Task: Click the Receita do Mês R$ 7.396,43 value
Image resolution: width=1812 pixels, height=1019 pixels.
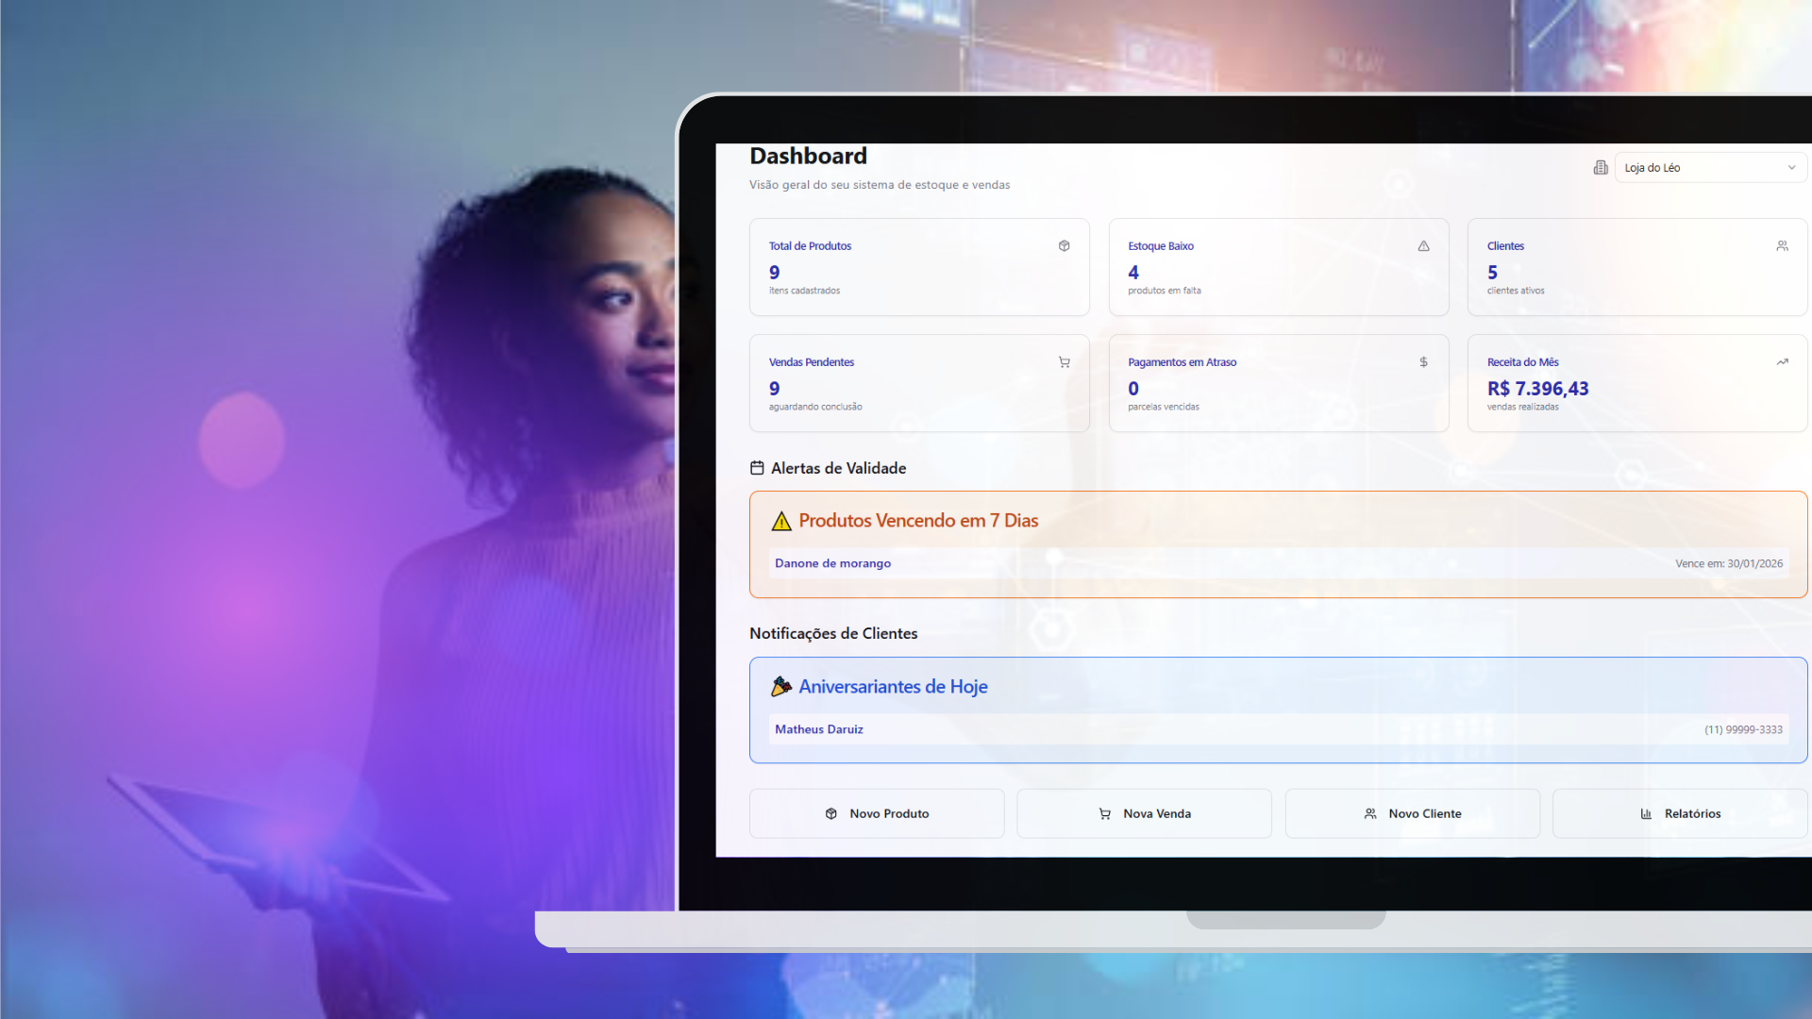Action: [x=1537, y=389]
